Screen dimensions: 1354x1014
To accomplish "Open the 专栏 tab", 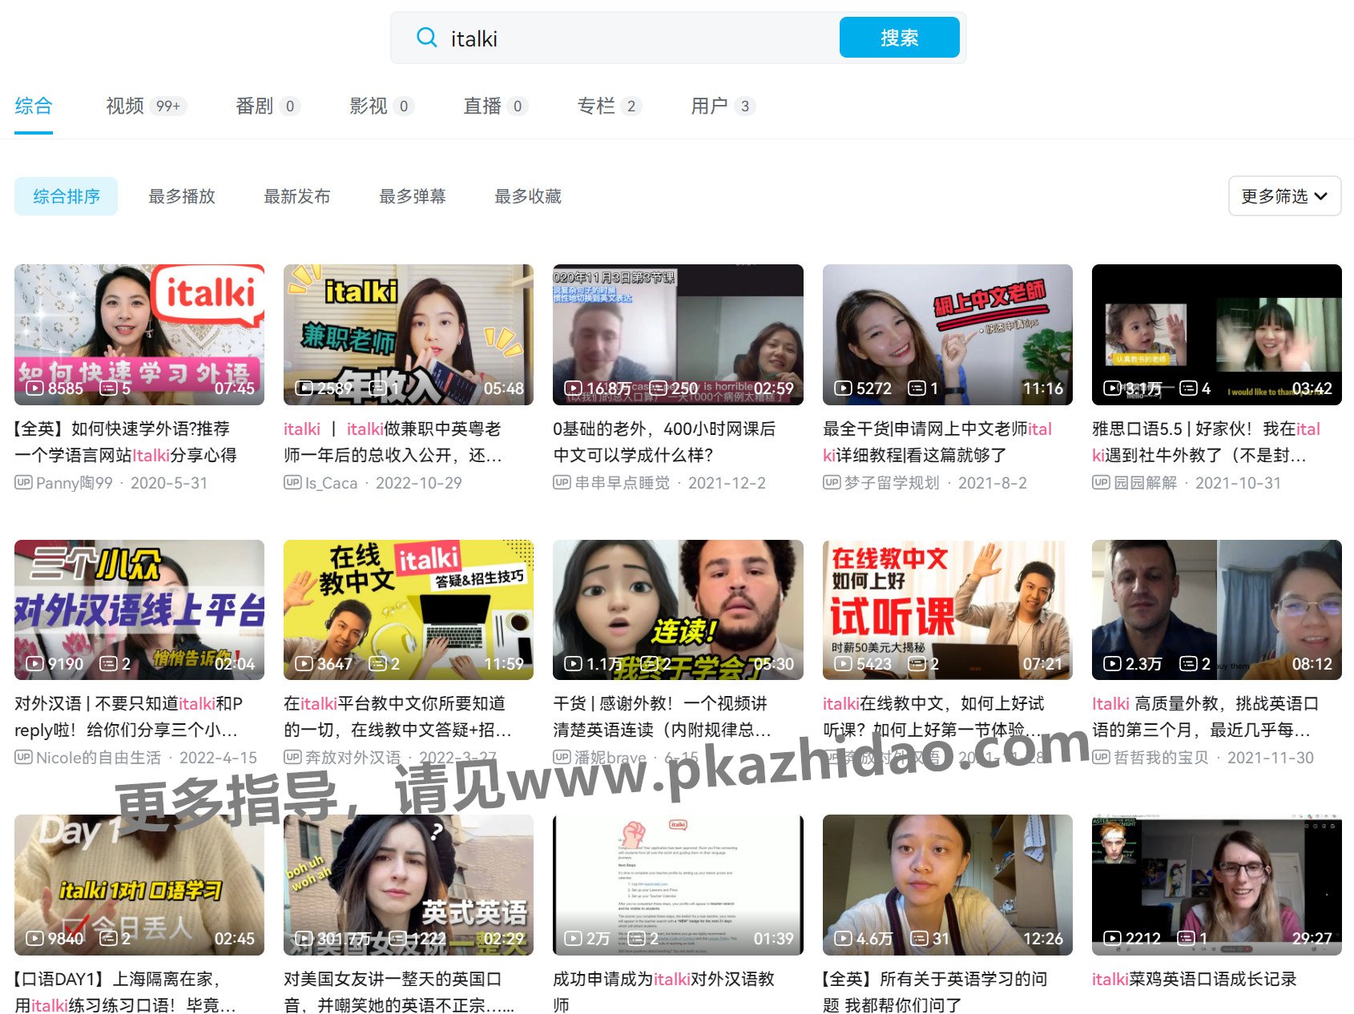I will pyautogui.click(x=609, y=106).
